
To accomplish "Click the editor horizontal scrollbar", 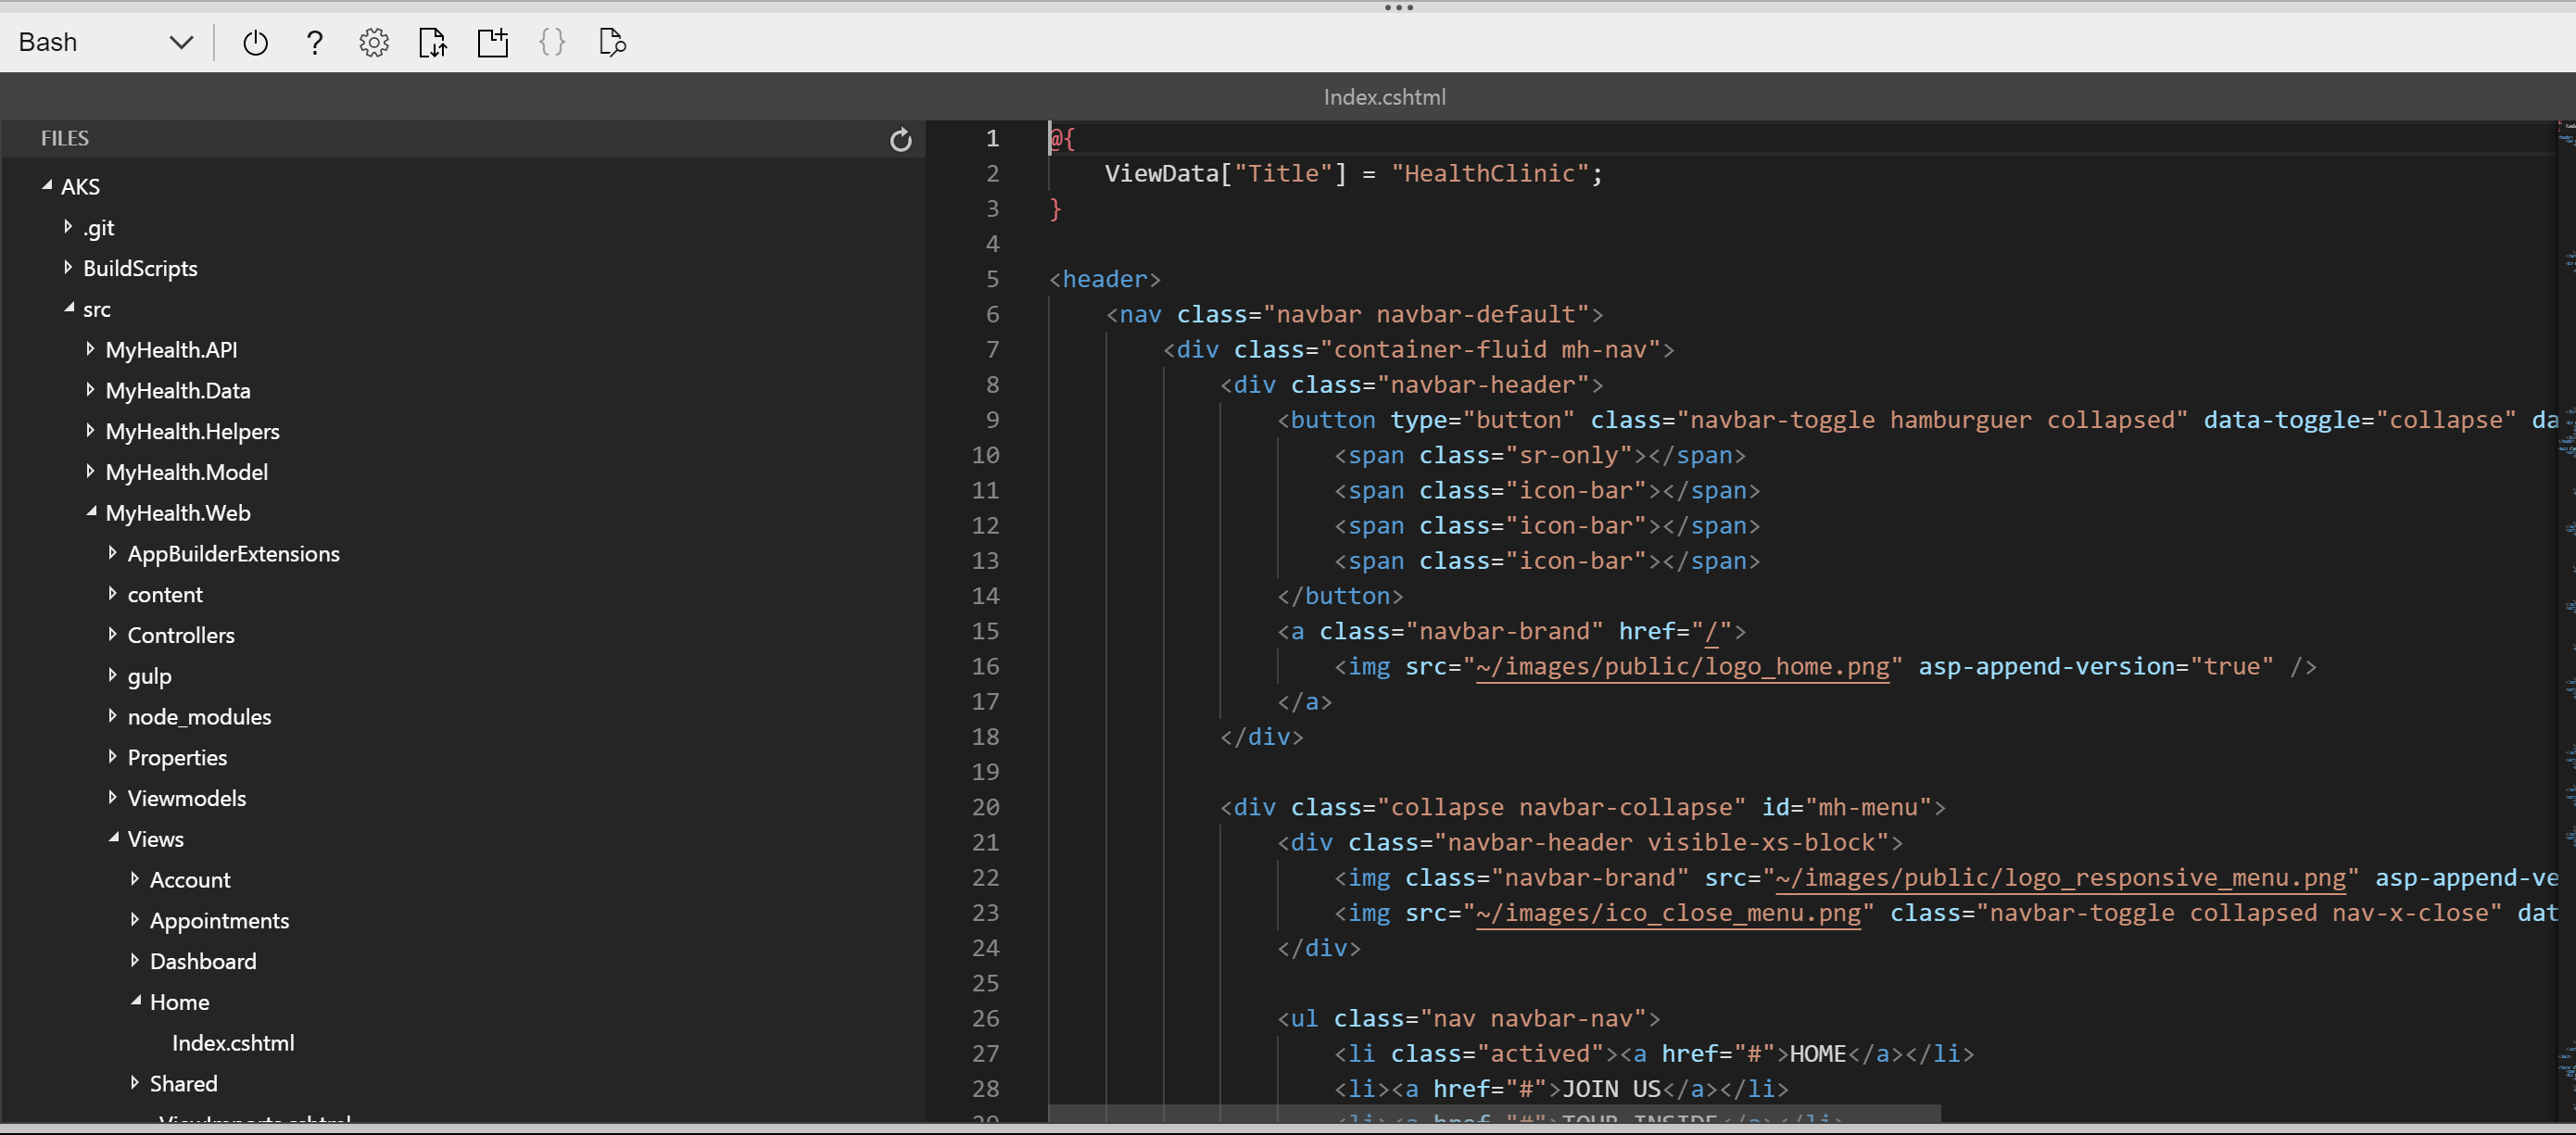I will tap(1494, 1113).
